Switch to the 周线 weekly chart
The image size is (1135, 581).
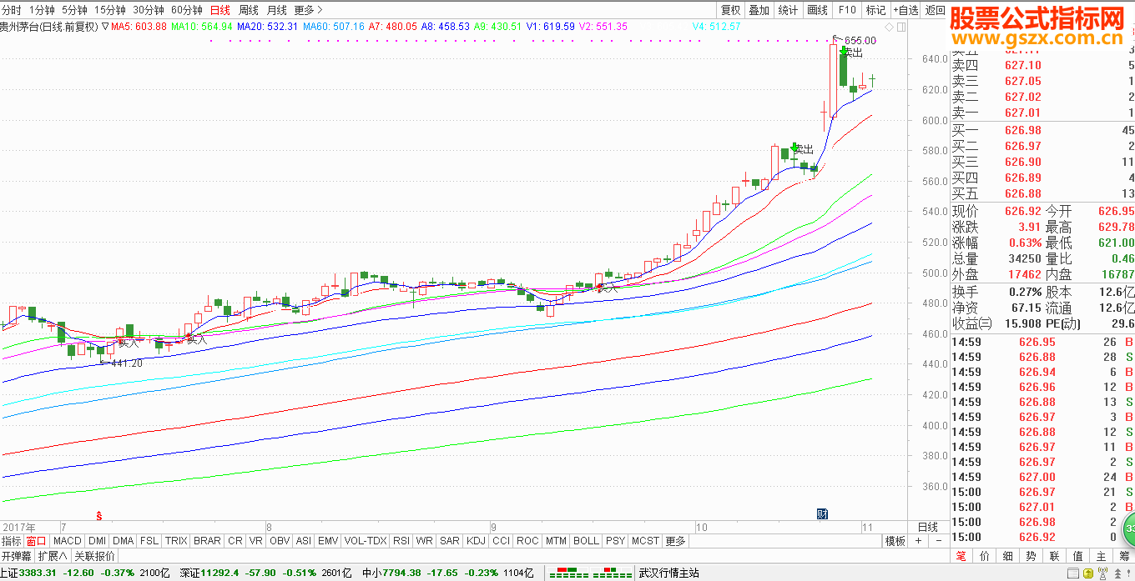point(249,10)
